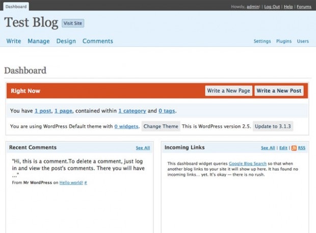Click the Test Blog title
This screenshot has height=233, width=316.
tap(31, 22)
